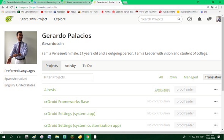Open the Airesis project
This screenshot has height=140, width=224.
click(50, 90)
